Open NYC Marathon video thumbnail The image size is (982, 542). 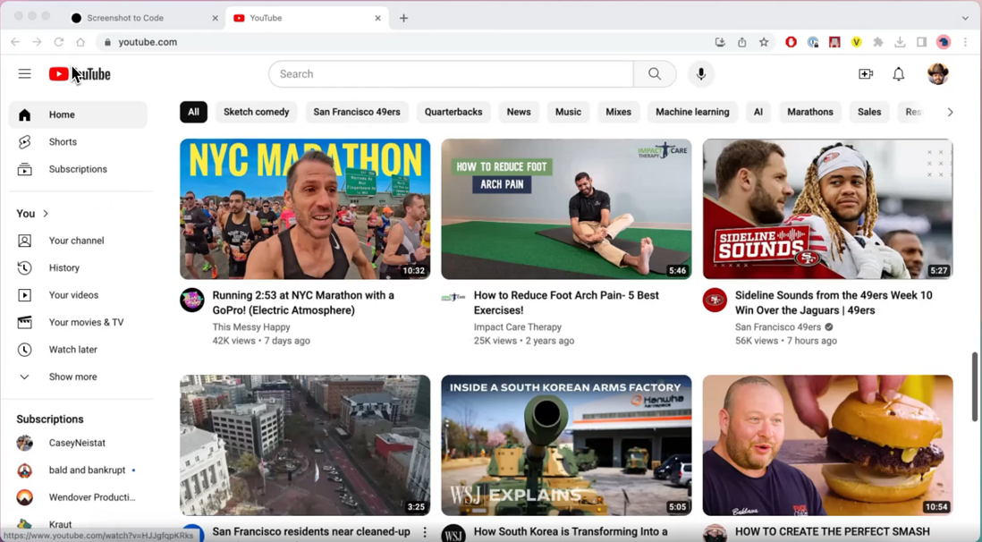305,208
